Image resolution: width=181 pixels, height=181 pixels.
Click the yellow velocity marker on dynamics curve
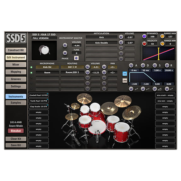(x=159, y=54)
